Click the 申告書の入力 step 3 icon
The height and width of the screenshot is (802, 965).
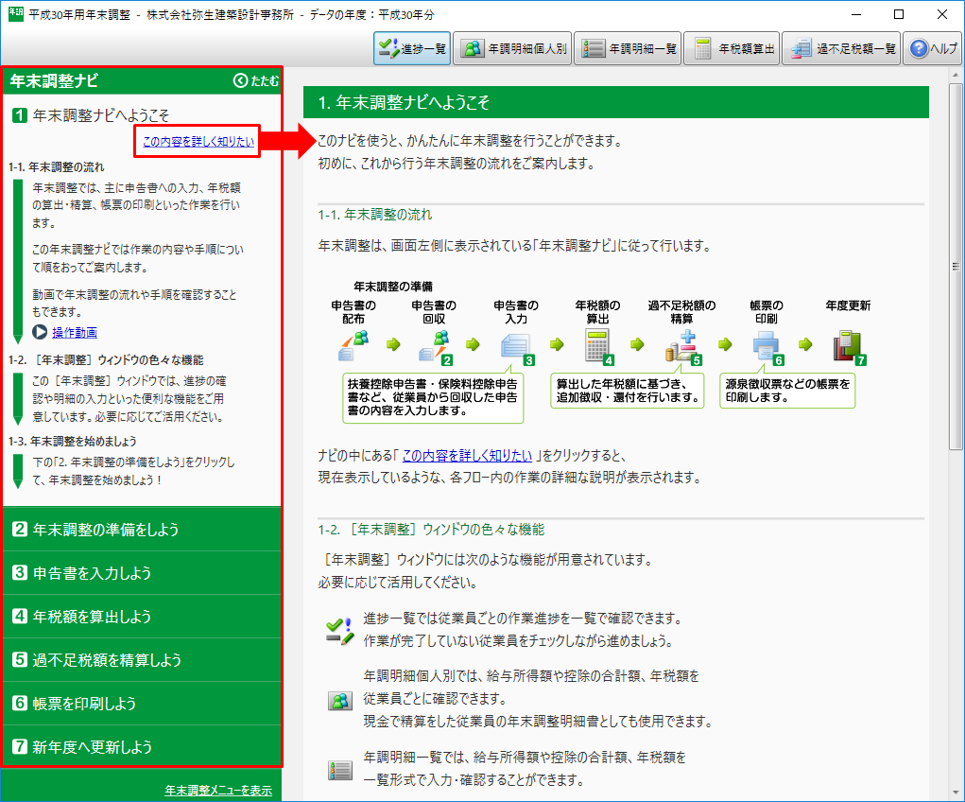(517, 347)
